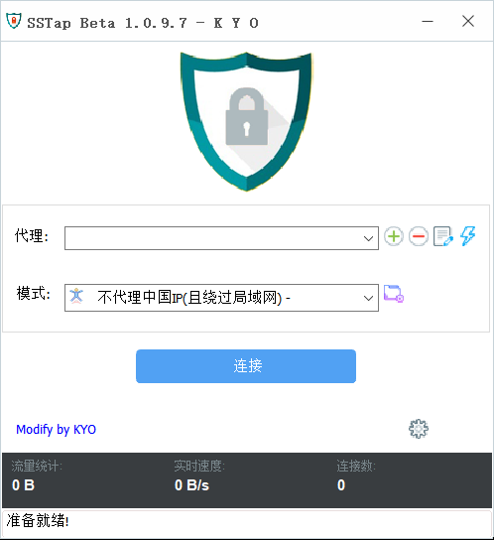
Task: Click the blue 连接 connect button
Action: (246, 366)
